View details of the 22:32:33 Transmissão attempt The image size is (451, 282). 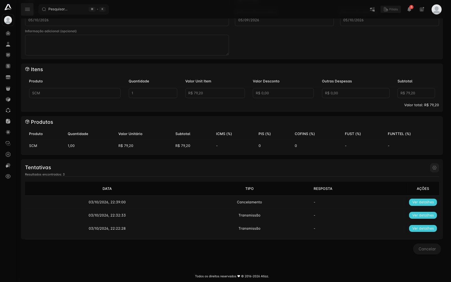pyautogui.click(x=423, y=215)
